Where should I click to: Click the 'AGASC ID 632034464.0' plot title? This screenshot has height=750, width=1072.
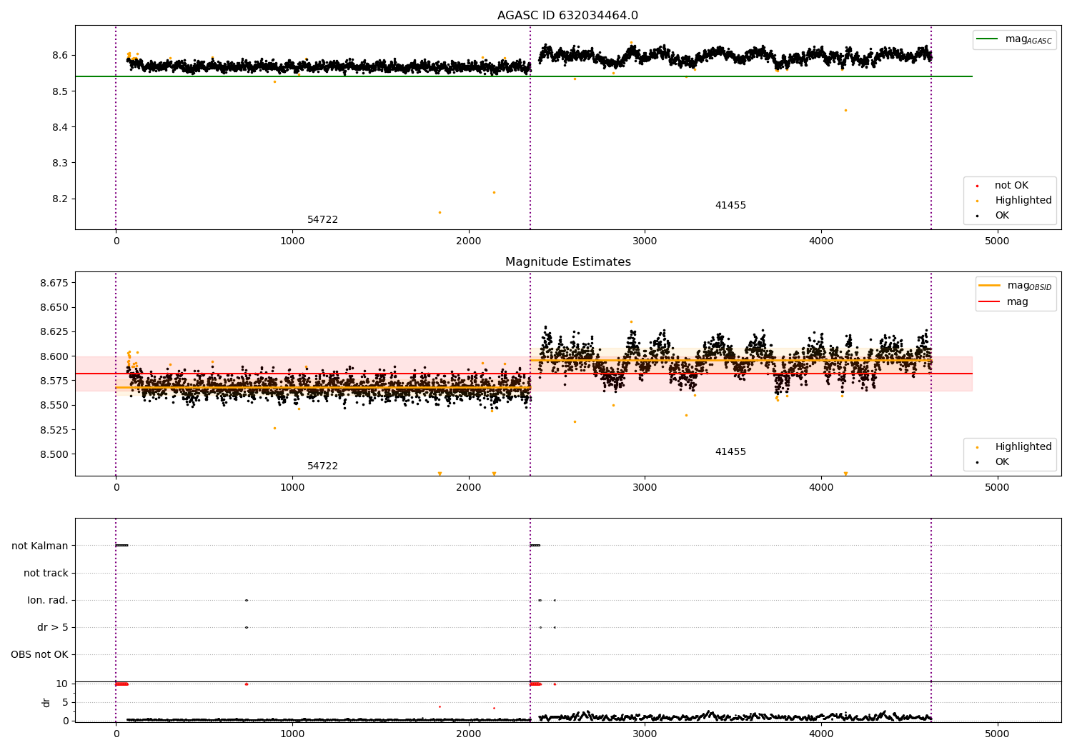click(x=567, y=16)
